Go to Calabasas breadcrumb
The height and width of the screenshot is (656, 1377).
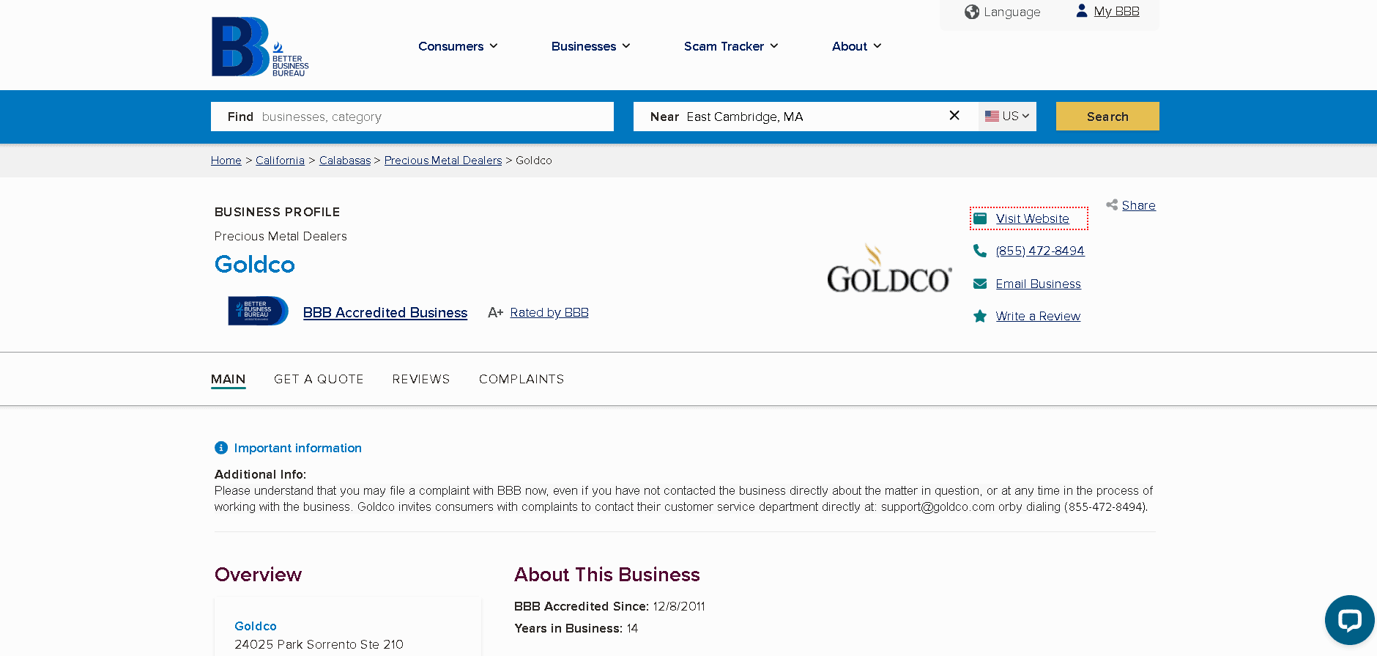pyautogui.click(x=345, y=161)
